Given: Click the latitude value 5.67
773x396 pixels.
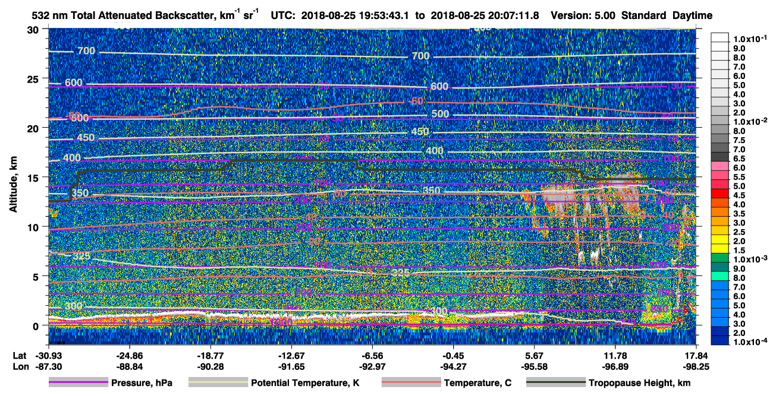Looking at the screenshot, I should coord(534,356).
